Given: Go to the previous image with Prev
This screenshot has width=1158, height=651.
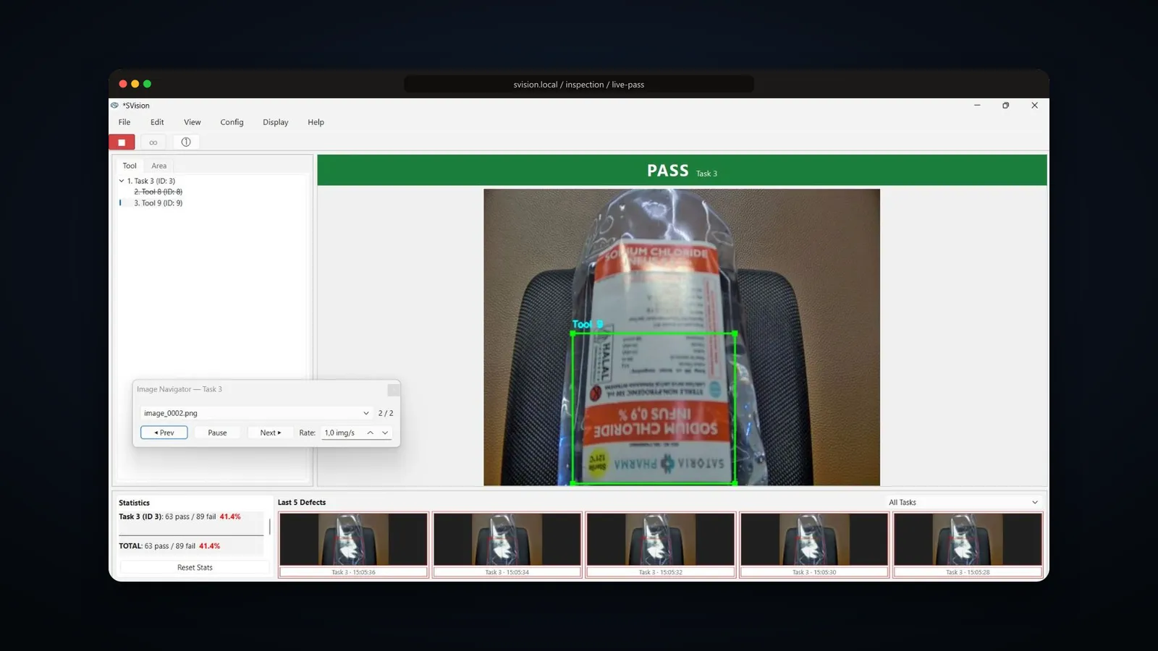Looking at the screenshot, I should [x=164, y=433].
